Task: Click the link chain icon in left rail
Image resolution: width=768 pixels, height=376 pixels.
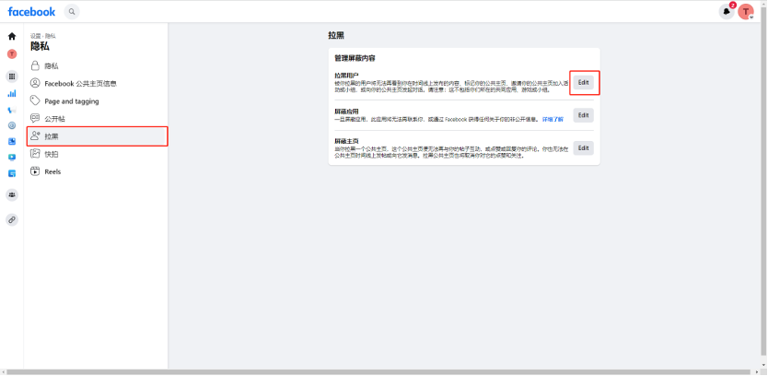Action: tap(12, 219)
